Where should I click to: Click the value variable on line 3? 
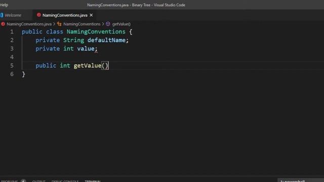(x=86, y=49)
